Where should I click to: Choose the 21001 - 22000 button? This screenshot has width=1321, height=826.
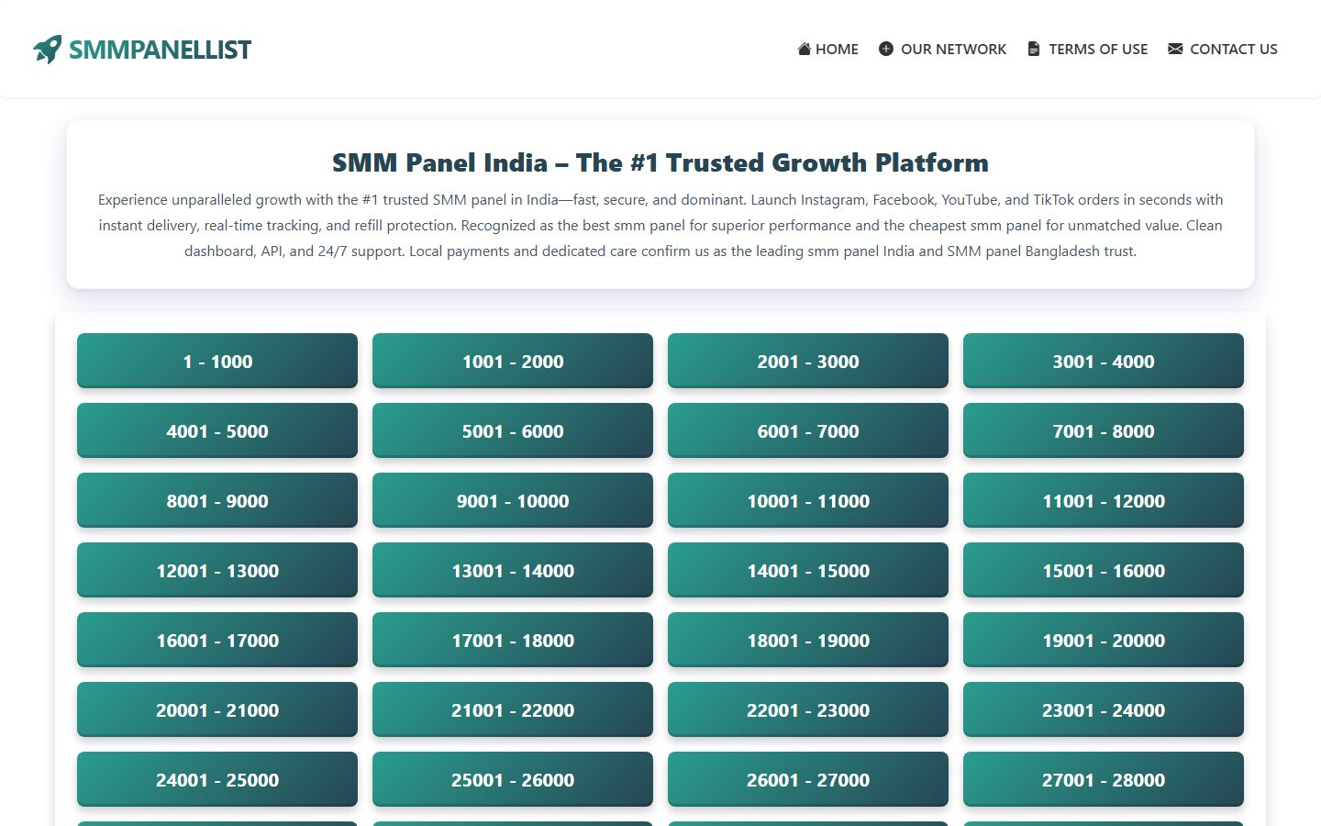coord(513,710)
